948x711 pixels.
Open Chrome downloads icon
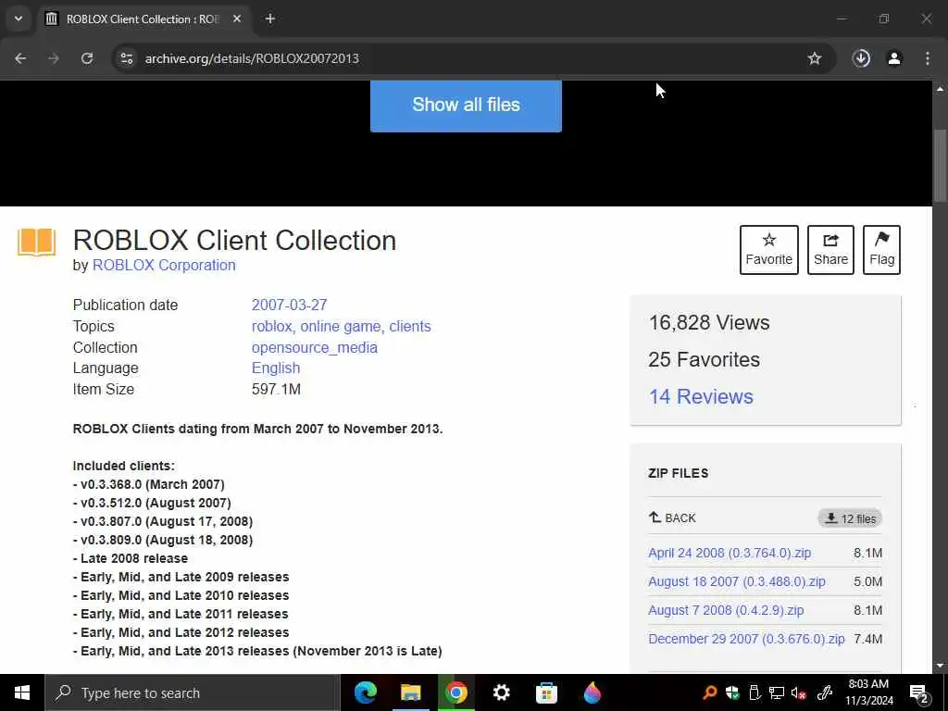click(861, 58)
